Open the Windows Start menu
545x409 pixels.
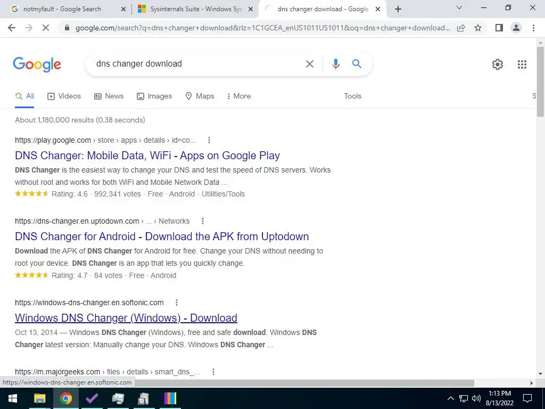(13, 398)
